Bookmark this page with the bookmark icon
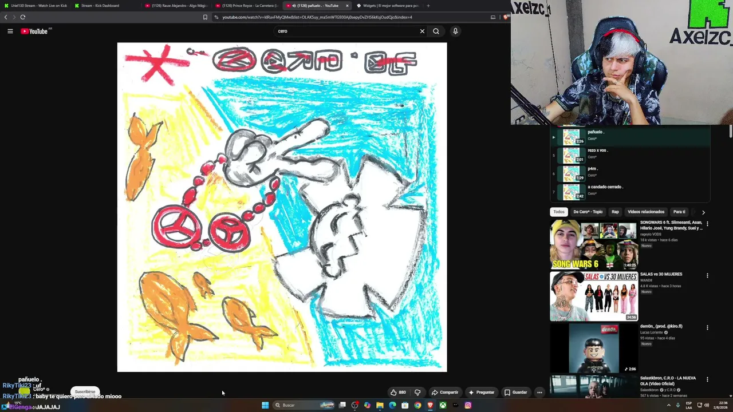The width and height of the screenshot is (733, 412). (205, 17)
